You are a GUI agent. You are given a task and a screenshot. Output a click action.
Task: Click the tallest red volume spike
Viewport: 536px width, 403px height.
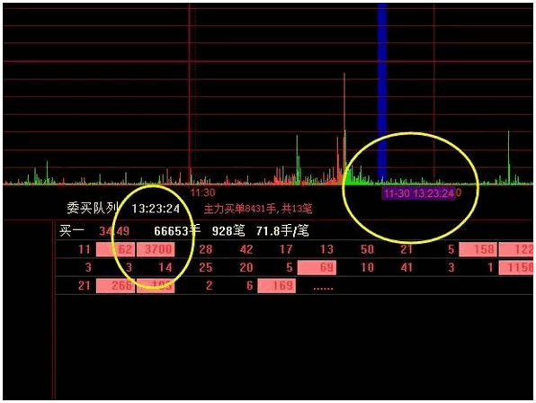(344, 128)
